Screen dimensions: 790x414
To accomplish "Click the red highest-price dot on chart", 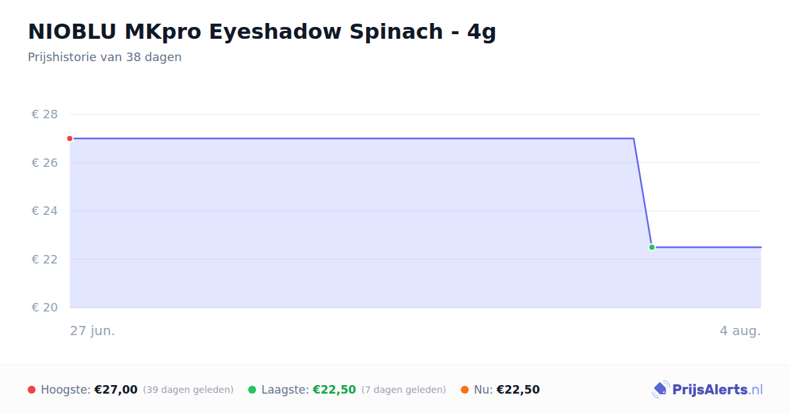I will 70,139.
